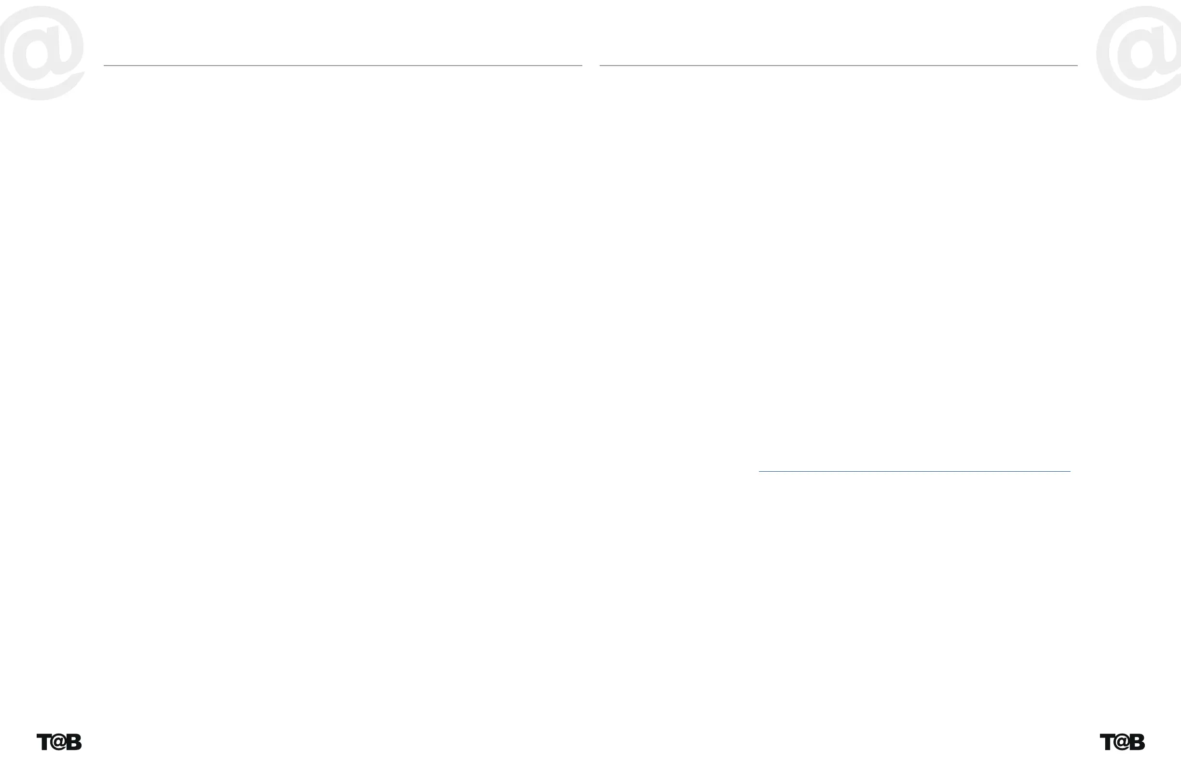Click the blank body area of left page

coord(343,347)
